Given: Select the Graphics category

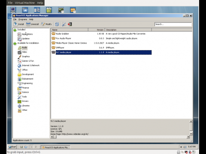Looking at the screenshot, I should coord(26,56).
